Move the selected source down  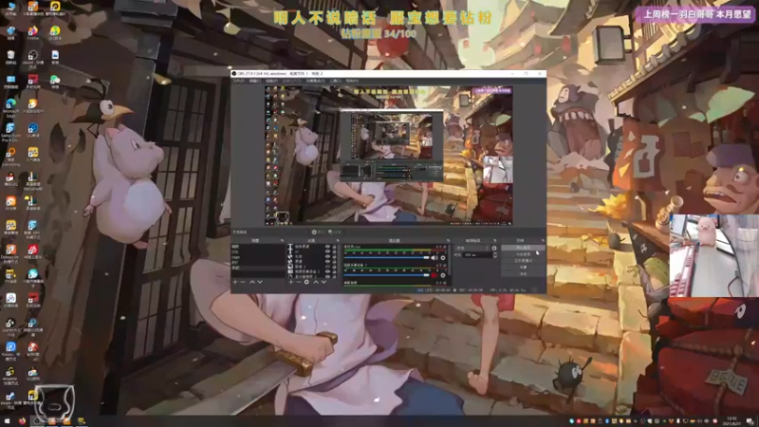coord(324,282)
